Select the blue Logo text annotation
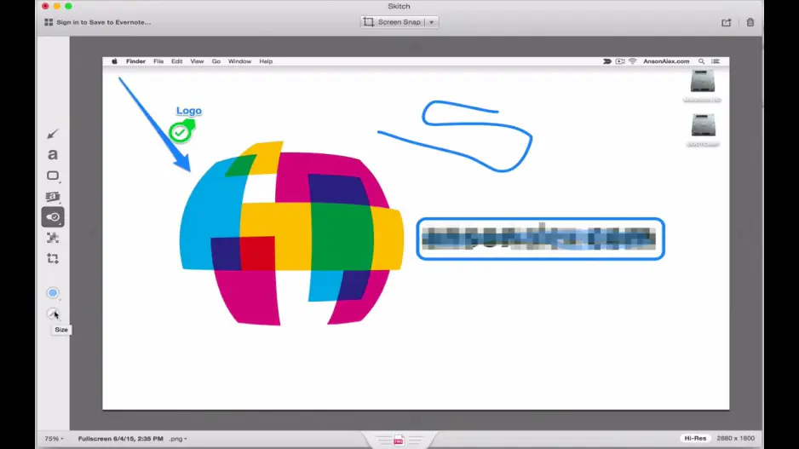 [x=189, y=111]
